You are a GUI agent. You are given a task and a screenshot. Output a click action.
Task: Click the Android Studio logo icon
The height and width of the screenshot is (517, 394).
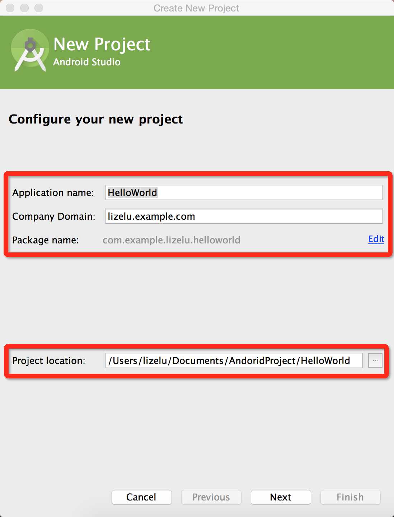tap(30, 51)
